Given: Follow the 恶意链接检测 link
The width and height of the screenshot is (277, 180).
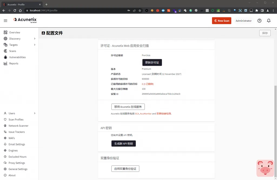Looking at the screenshot, I should (164, 114).
